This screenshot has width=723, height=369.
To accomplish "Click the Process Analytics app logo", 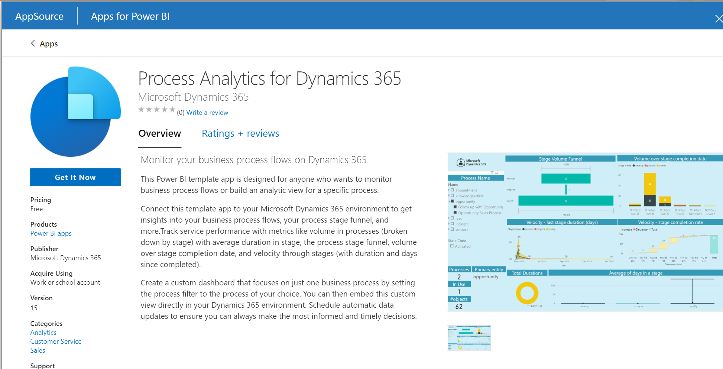I will (75, 111).
